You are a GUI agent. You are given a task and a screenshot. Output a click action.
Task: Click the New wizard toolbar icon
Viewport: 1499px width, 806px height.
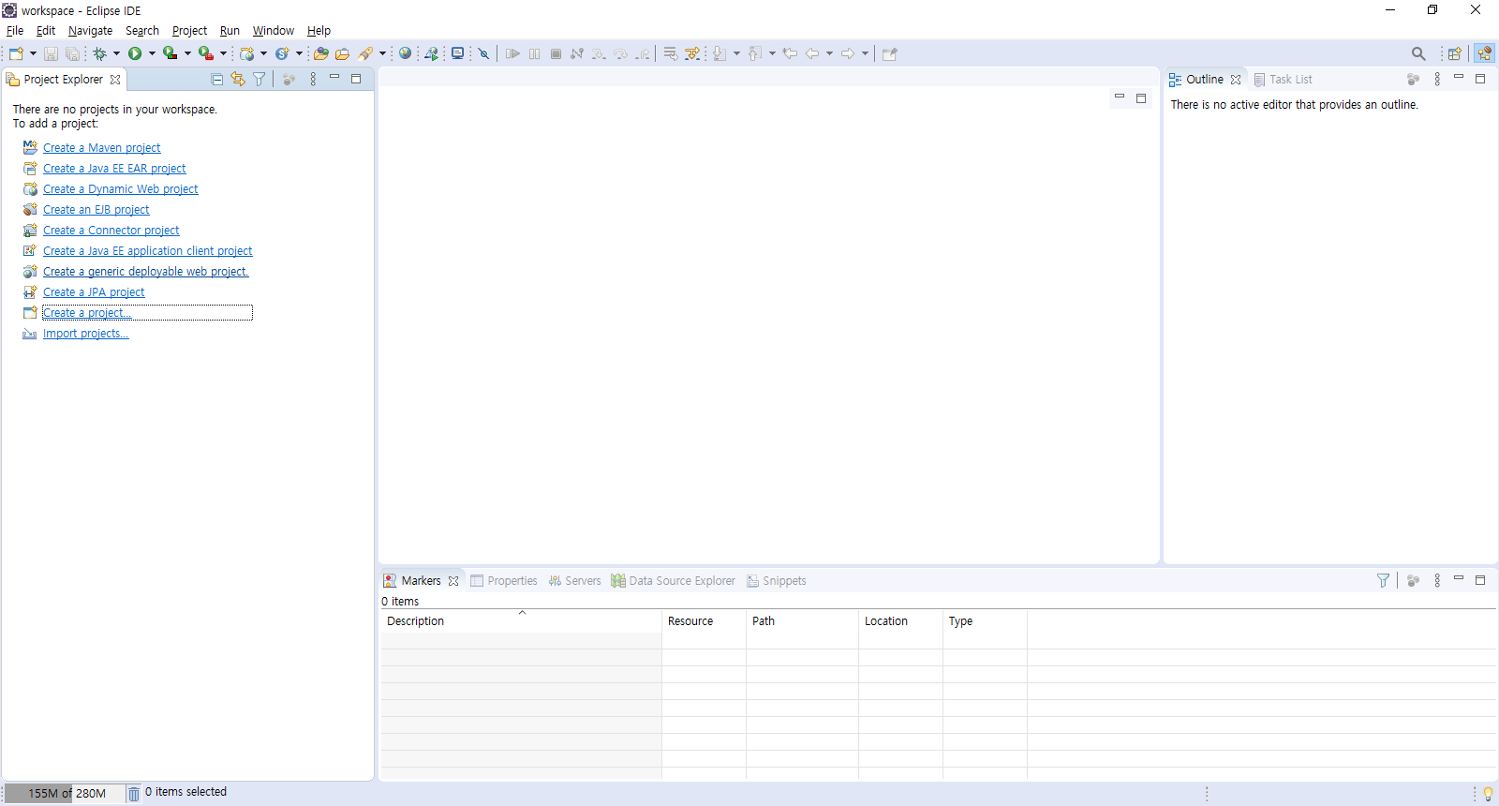(16, 53)
